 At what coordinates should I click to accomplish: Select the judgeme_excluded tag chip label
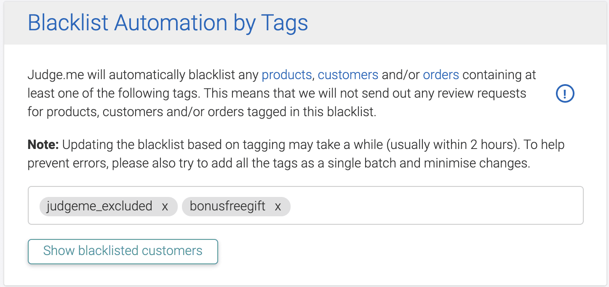(x=99, y=206)
